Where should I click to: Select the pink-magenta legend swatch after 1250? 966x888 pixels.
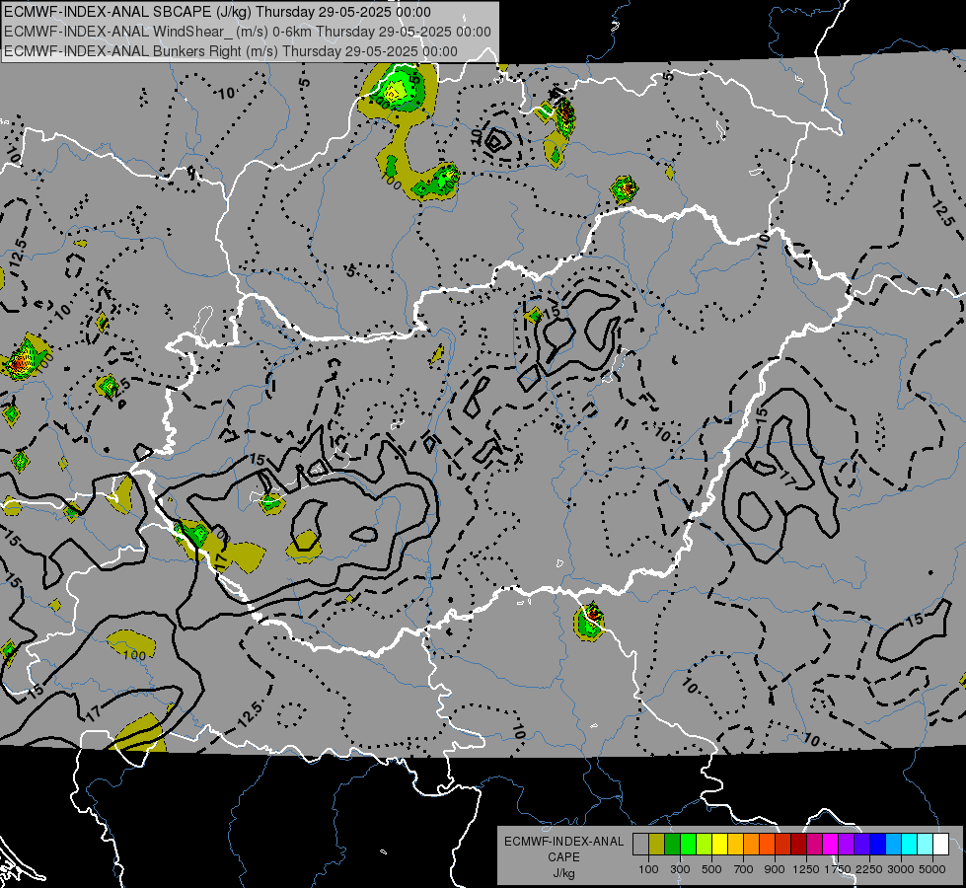tap(814, 845)
